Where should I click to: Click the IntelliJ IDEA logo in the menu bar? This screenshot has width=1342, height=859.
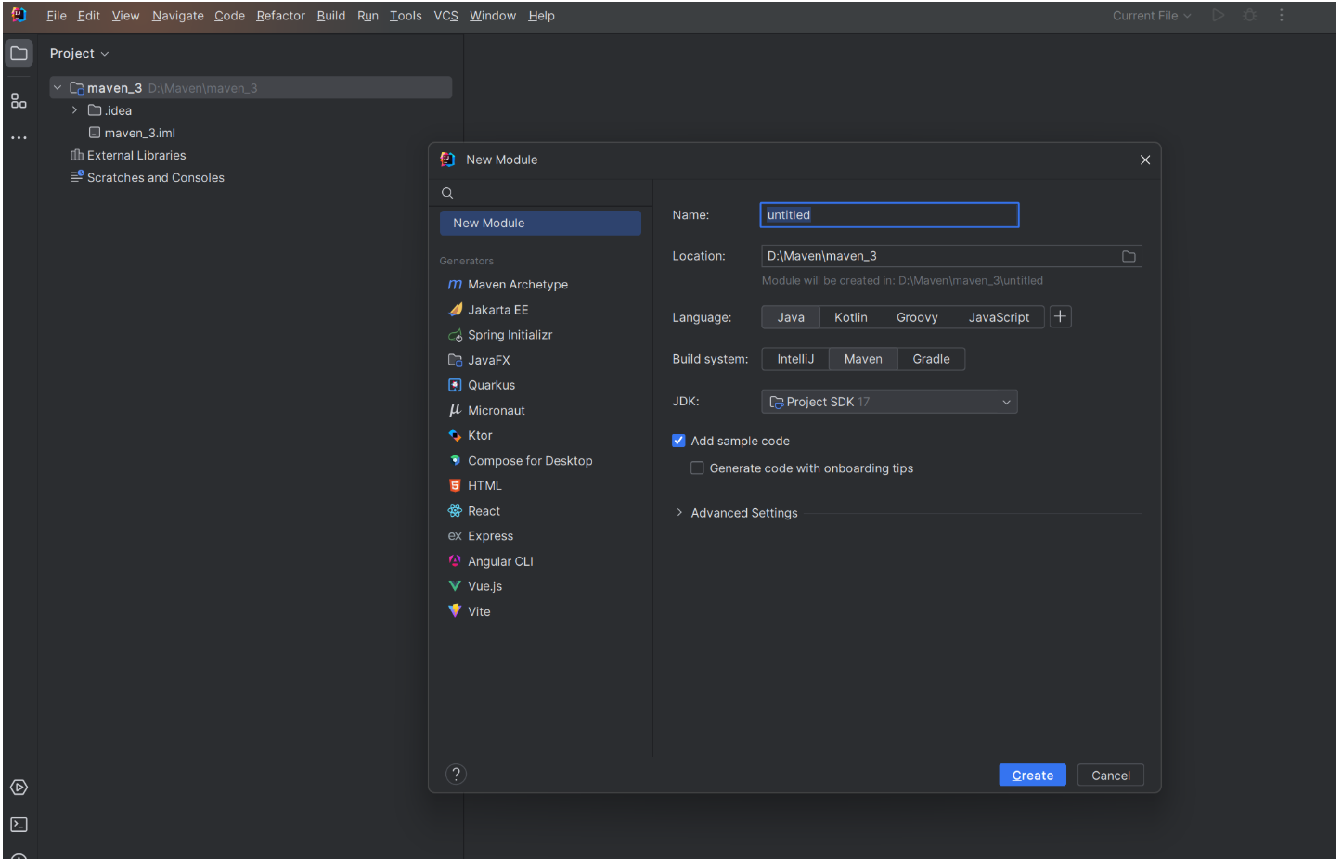(19, 15)
